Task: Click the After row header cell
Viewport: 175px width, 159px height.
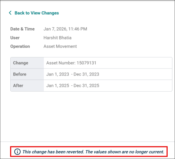Action: [27, 85]
